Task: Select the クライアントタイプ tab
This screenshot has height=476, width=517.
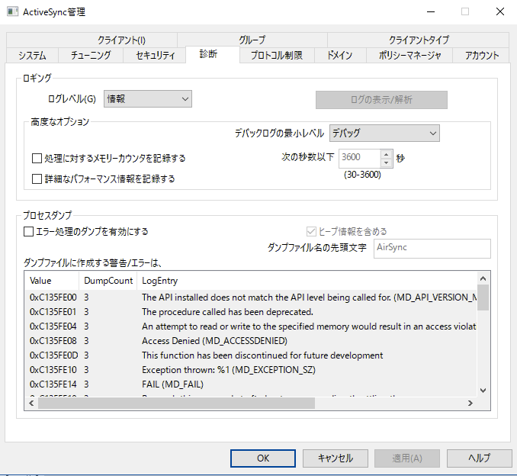Action: (419, 40)
